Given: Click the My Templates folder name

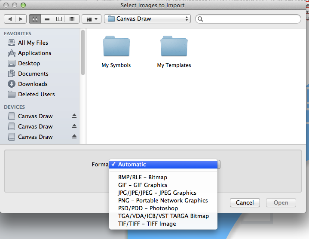Looking at the screenshot, I should [174, 65].
